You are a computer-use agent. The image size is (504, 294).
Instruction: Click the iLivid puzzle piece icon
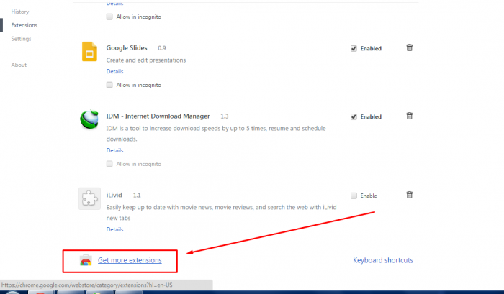(89, 198)
